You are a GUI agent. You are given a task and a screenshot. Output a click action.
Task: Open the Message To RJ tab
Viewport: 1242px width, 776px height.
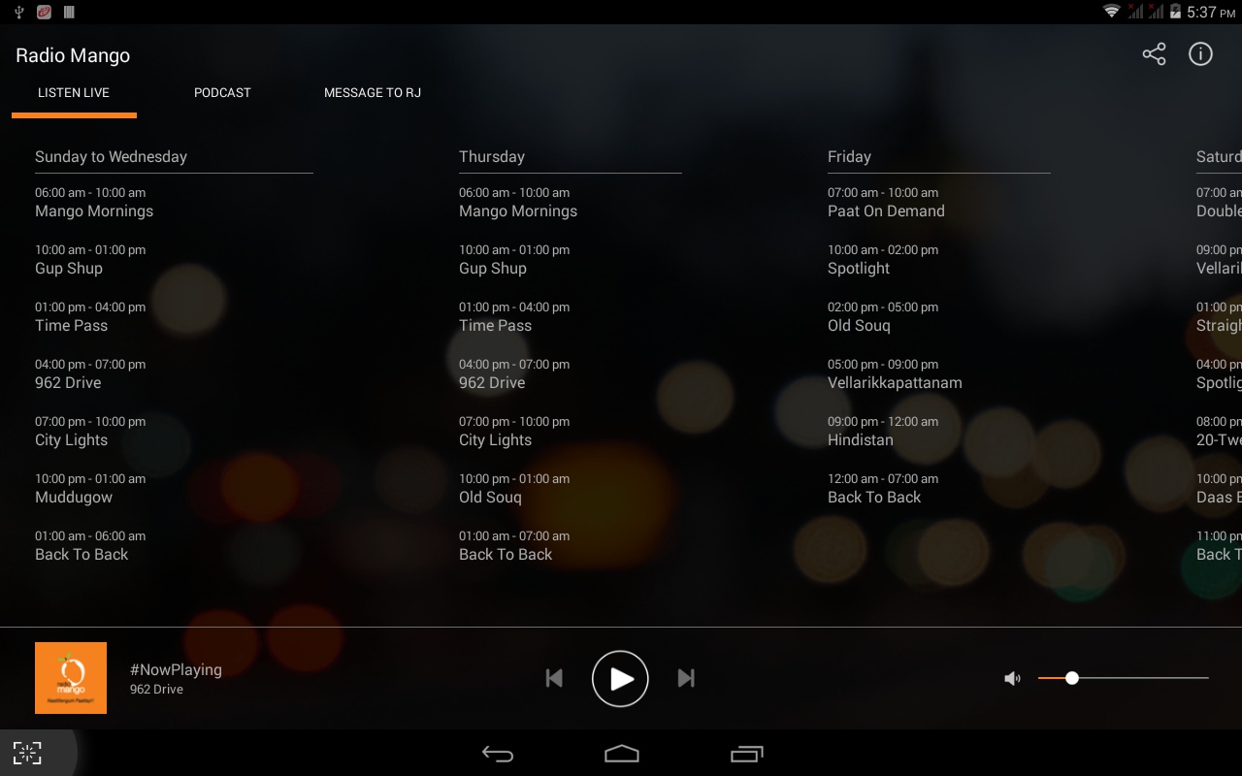[373, 93]
